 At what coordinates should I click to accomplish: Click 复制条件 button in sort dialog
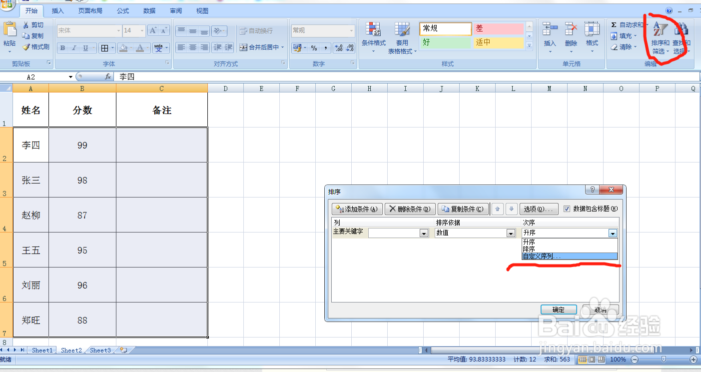click(463, 209)
